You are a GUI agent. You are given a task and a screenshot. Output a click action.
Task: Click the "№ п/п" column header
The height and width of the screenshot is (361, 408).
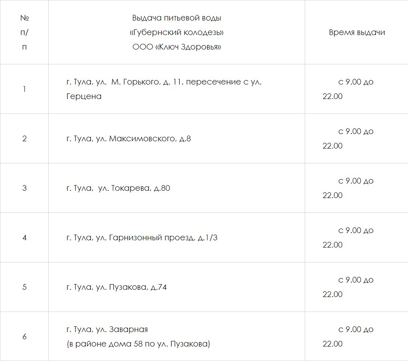[25, 33]
